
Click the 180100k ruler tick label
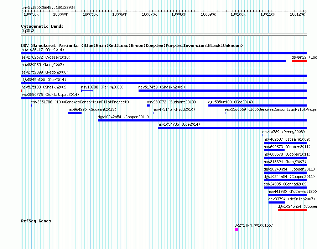click(238, 14)
